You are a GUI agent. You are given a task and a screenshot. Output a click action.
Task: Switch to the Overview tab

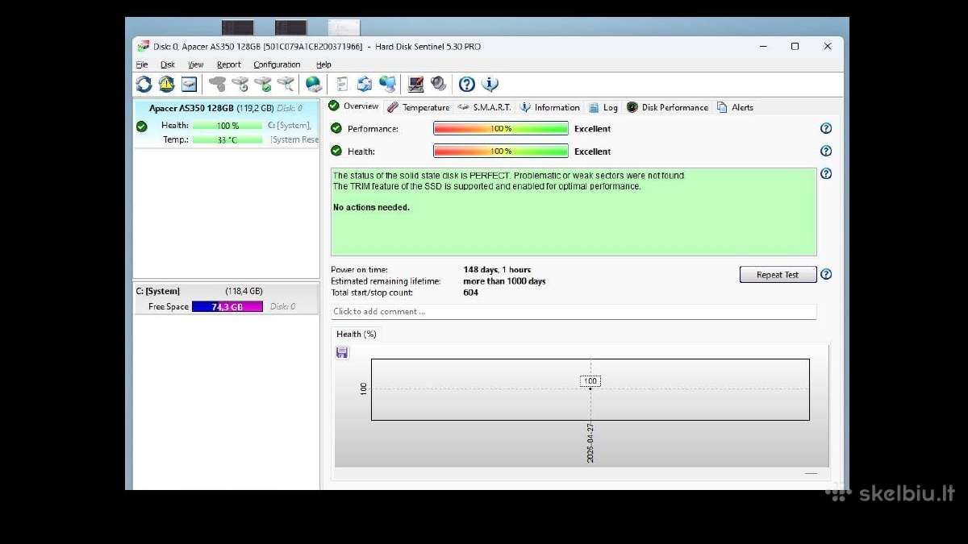(353, 106)
